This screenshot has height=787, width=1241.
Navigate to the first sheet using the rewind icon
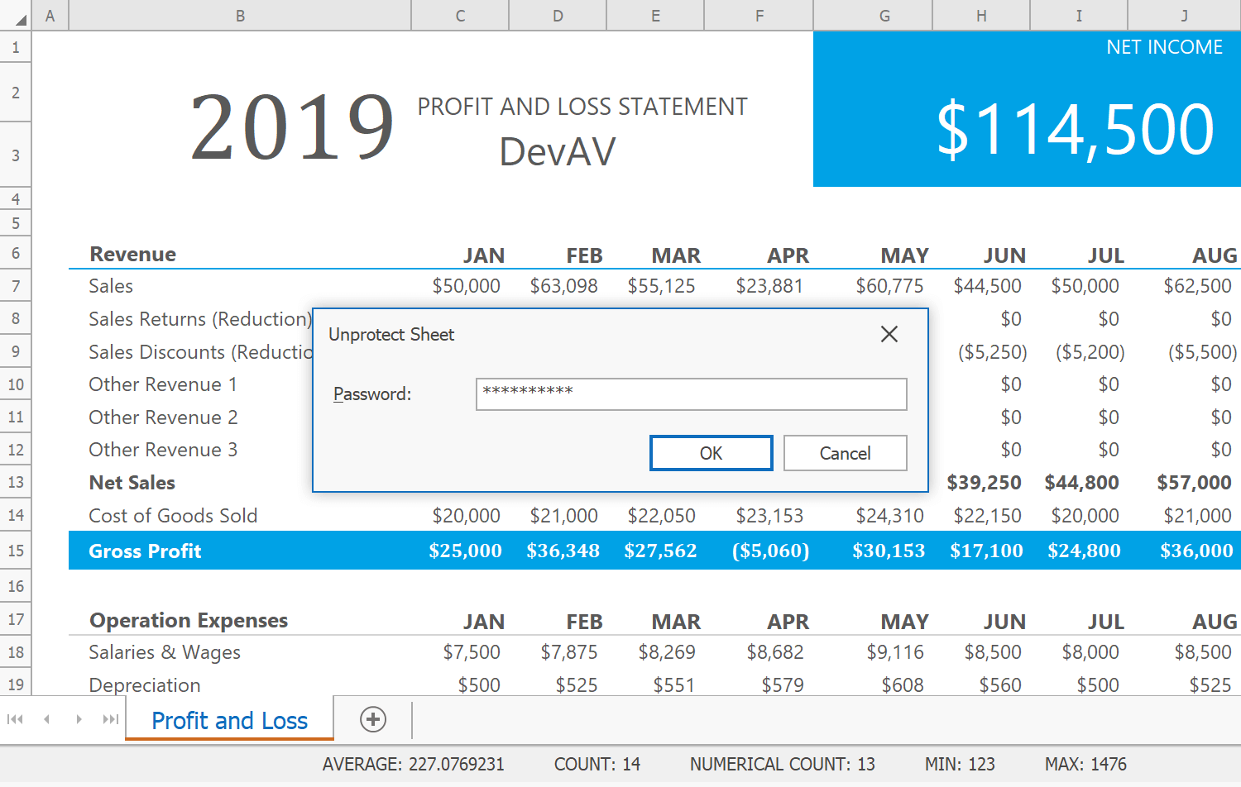[x=15, y=719]
